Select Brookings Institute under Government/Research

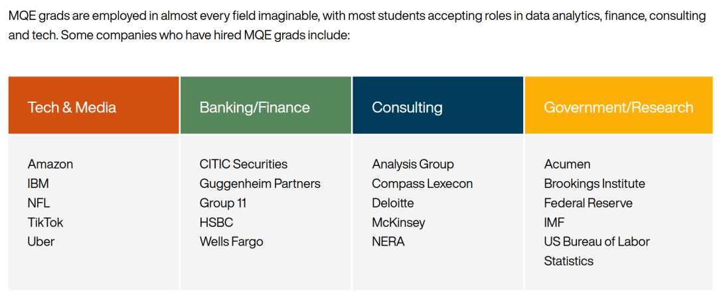[x=594, y=184]
